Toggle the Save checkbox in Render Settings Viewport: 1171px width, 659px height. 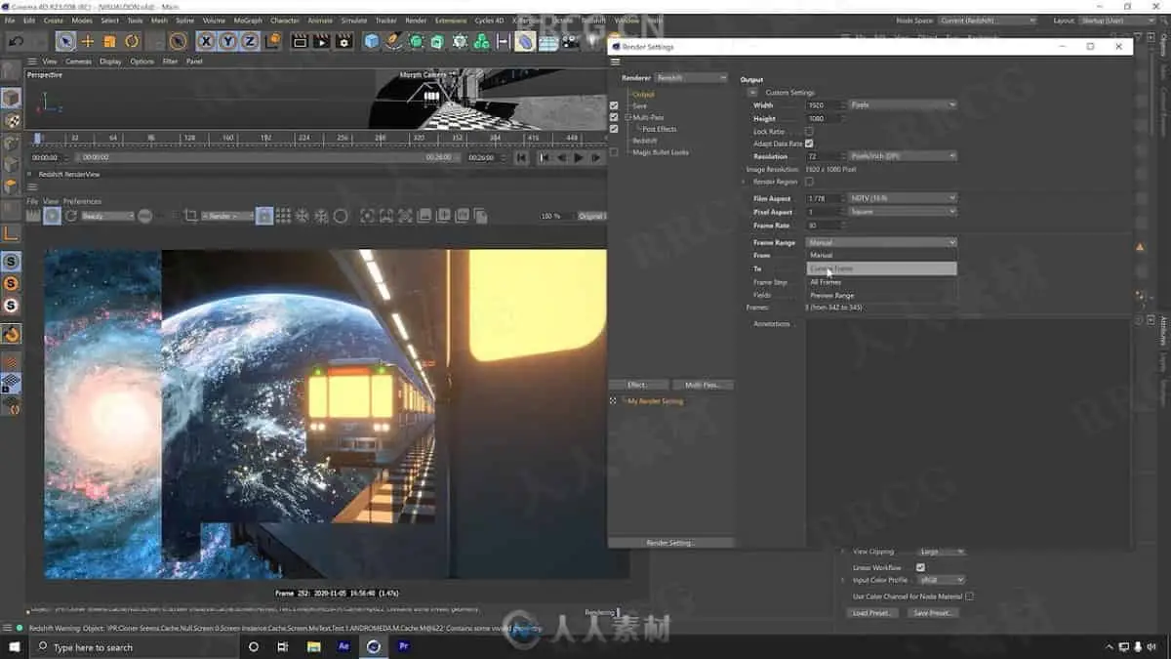pyautogui.click(x=614, y=105)
